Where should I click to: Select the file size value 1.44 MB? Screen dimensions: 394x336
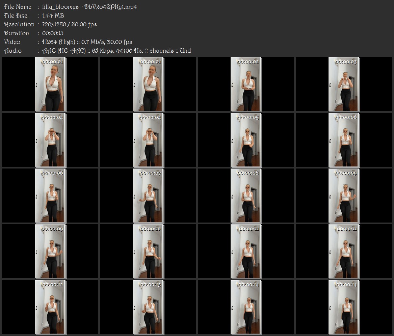pos(53,16)
